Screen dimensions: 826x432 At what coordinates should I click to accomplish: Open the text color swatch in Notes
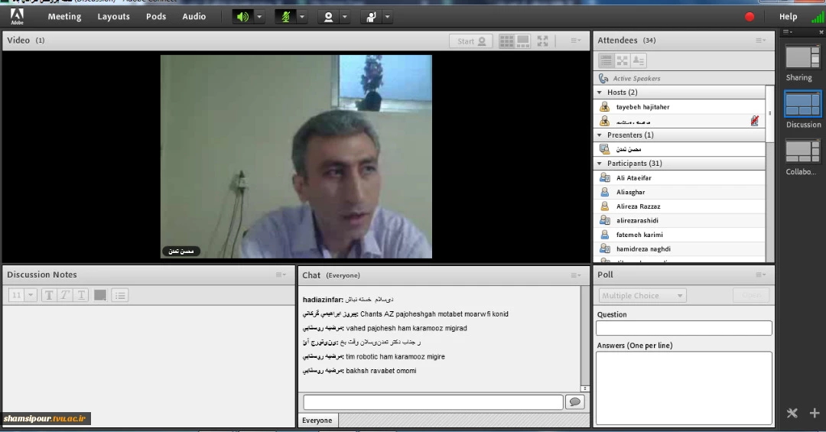pyautogui.click(x=100, y=295)
